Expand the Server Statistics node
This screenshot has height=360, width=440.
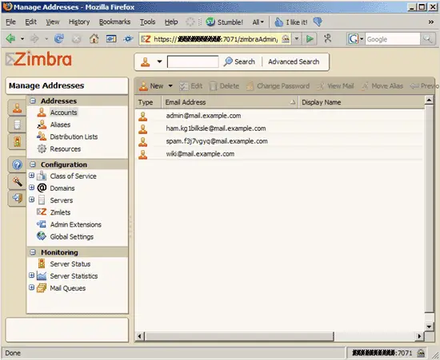coord(32,275)
